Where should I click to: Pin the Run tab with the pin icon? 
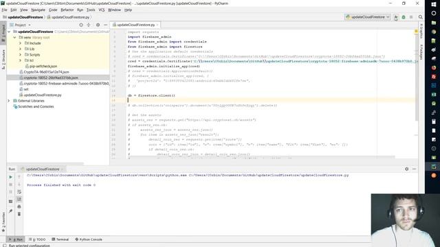[11, 211]
